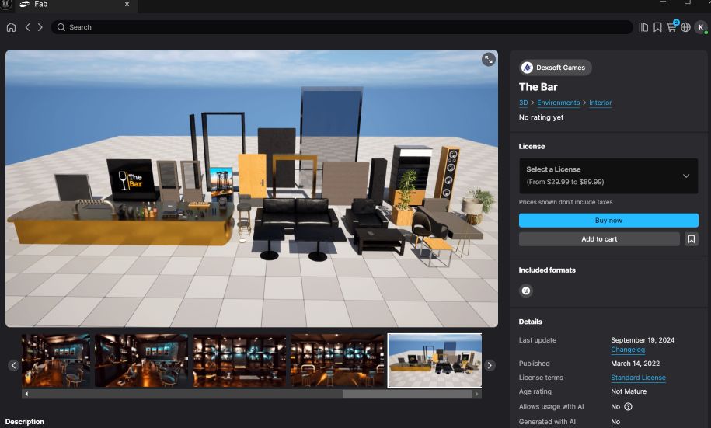Click the Unreal Engine format icon
This screenshot has width=711, height=428.
click(526, 291)
